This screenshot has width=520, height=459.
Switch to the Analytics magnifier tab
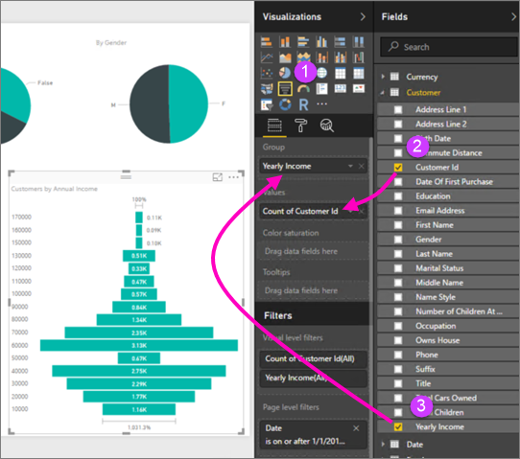[326, 126]
